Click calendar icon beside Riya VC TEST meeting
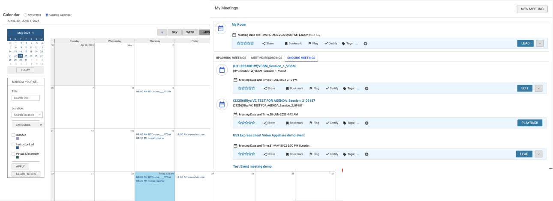 pos(222,104)
